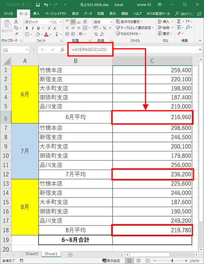204x264 pixels.
Task: Toggle the AutoSave switch
Action: tap(26, 5)
